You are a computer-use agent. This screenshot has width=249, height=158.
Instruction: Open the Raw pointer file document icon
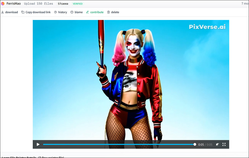tap(40, 157)
